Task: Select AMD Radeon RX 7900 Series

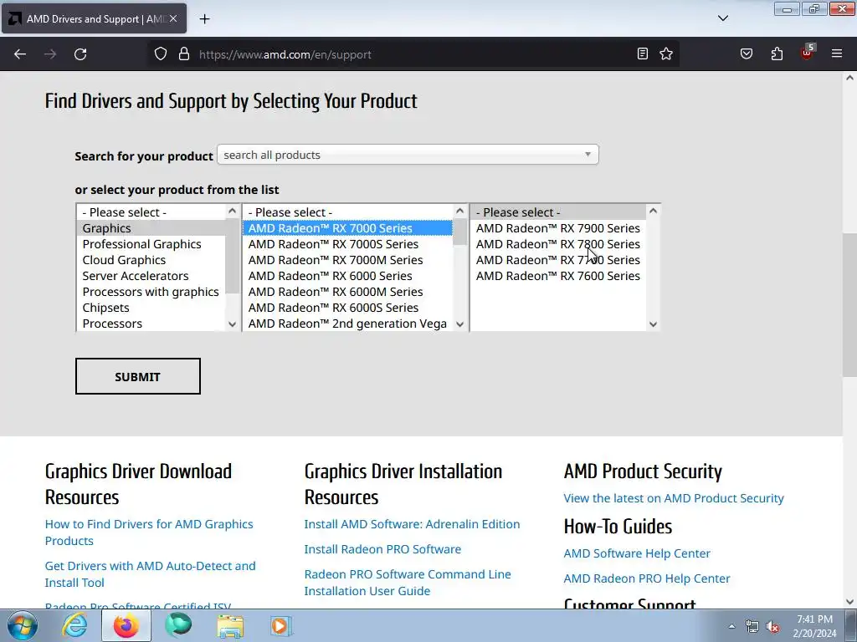Action: pyautogui.click(x=558, y=228)
